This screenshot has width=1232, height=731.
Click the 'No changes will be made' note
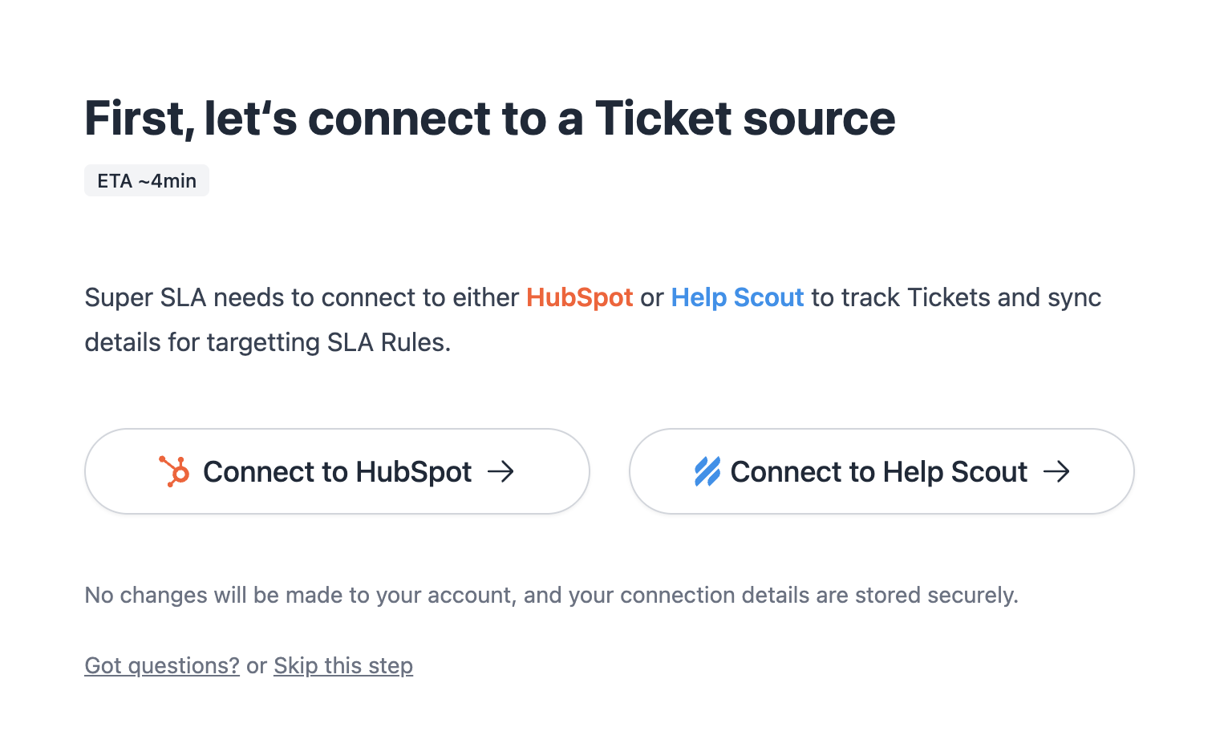point(551,595)
